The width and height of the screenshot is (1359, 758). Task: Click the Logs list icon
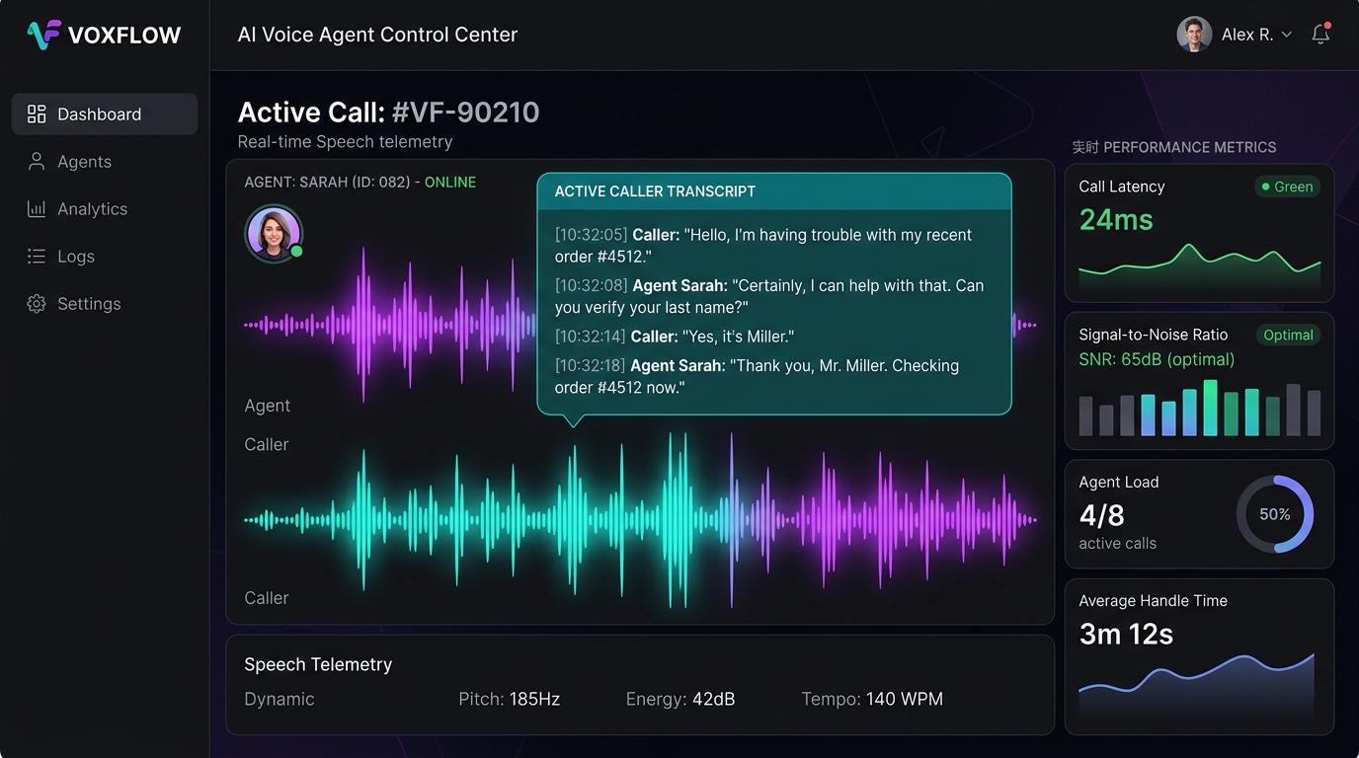(x=37, y=256)
